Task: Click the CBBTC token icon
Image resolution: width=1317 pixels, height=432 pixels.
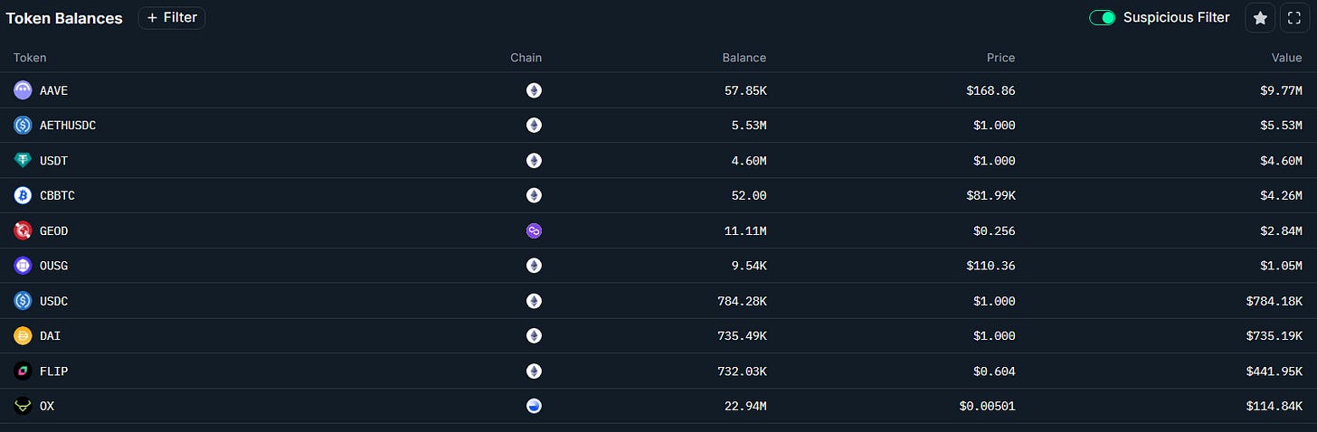Action: tap(23, 195)
